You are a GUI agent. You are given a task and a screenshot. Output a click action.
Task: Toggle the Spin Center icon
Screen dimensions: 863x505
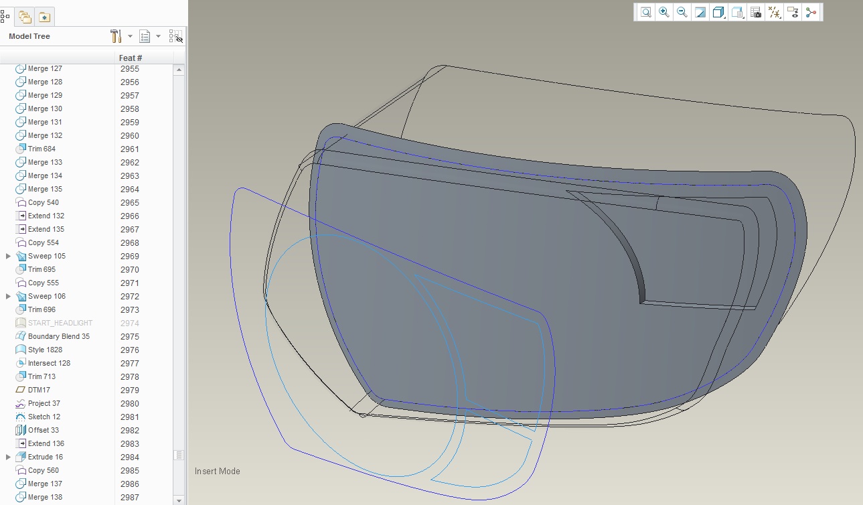811,12
